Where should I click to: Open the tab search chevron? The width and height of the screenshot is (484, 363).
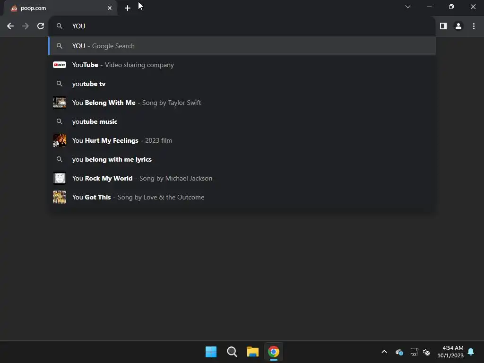tap(408, 7)
